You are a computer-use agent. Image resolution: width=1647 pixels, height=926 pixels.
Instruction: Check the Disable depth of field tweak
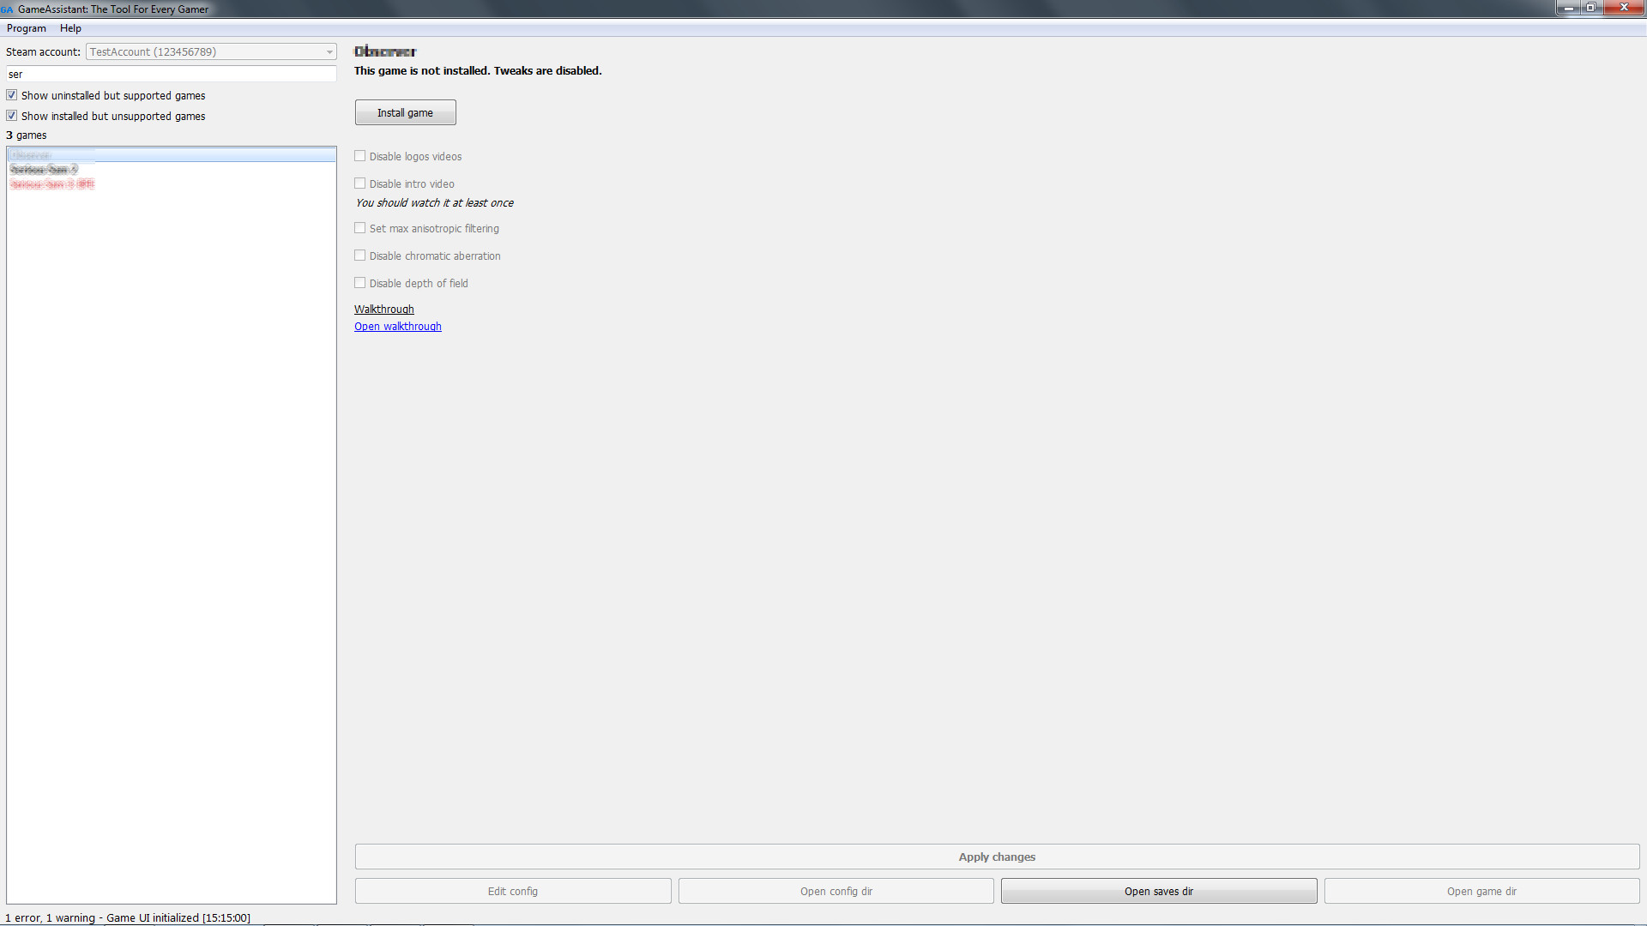360,282
